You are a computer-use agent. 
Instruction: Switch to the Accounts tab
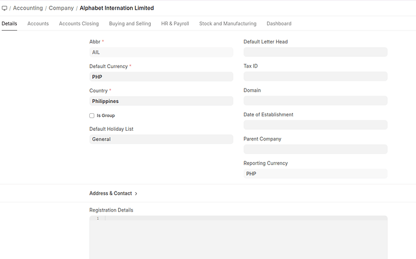pos(38,23)
